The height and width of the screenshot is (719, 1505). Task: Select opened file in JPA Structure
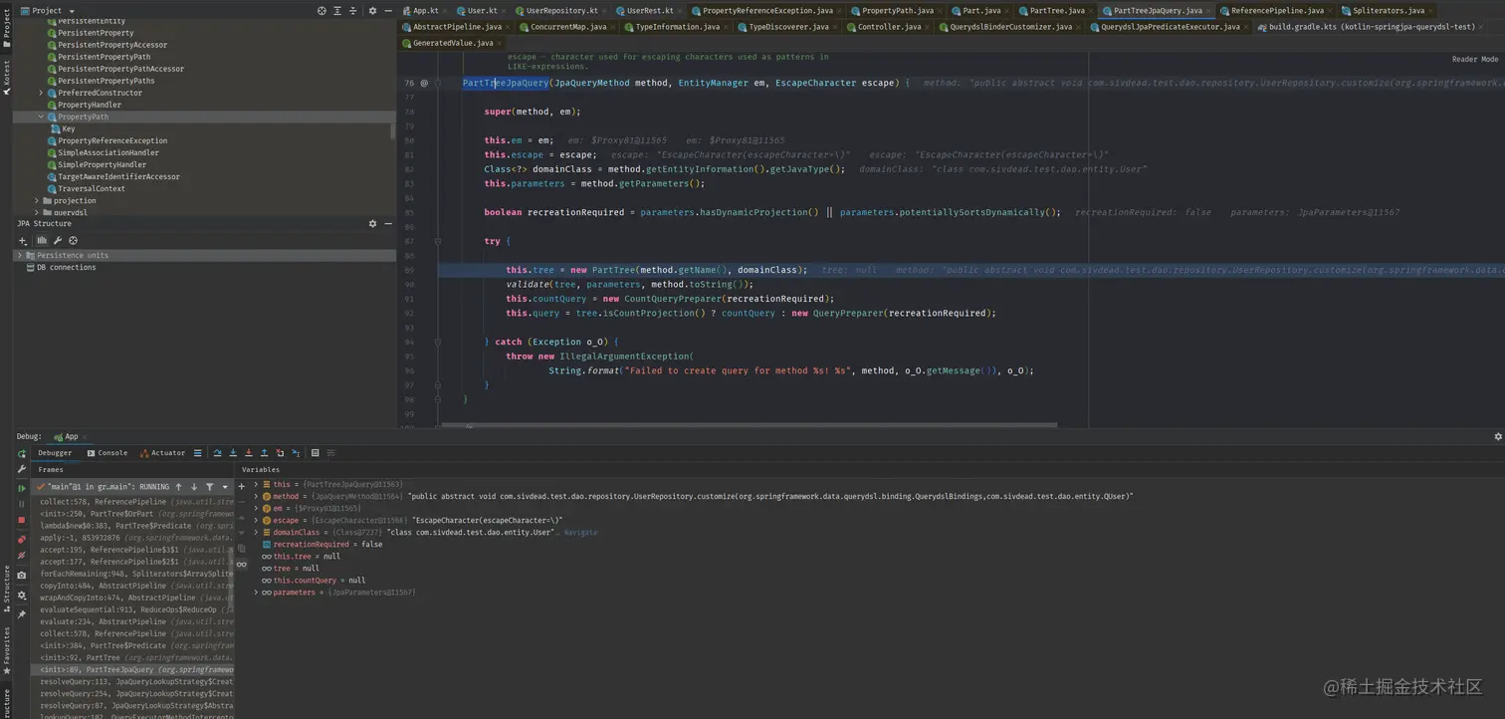(x=74, y=241)
